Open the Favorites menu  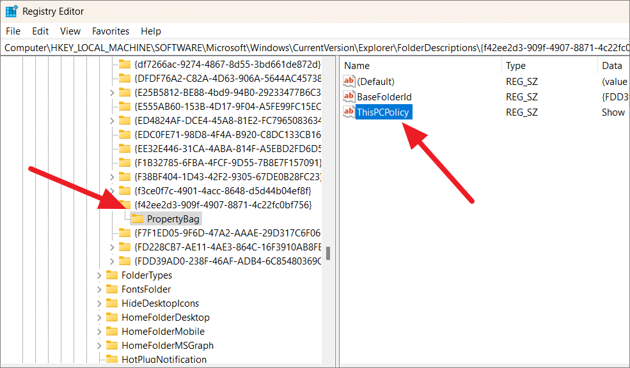tap(111, 31)
